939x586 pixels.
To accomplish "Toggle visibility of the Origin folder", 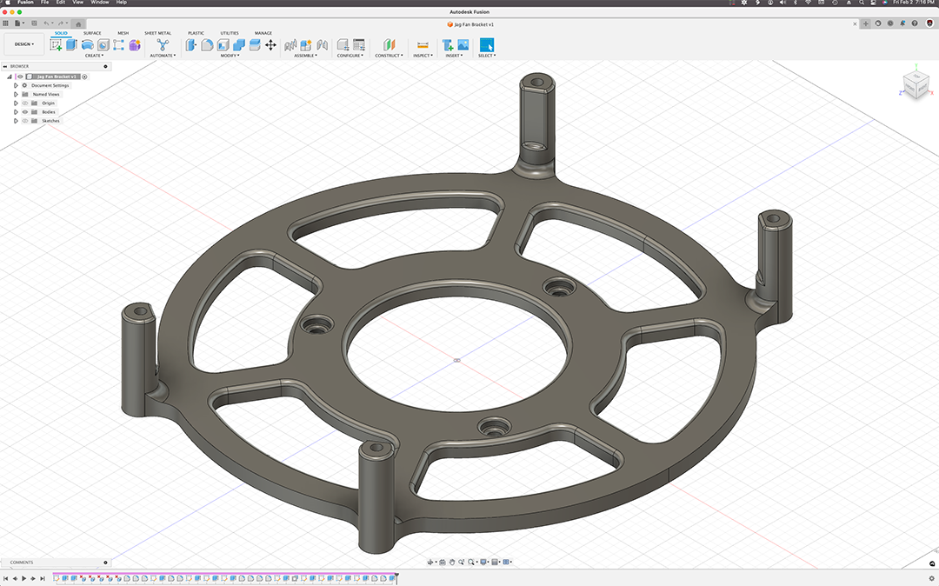I will 25,103.
